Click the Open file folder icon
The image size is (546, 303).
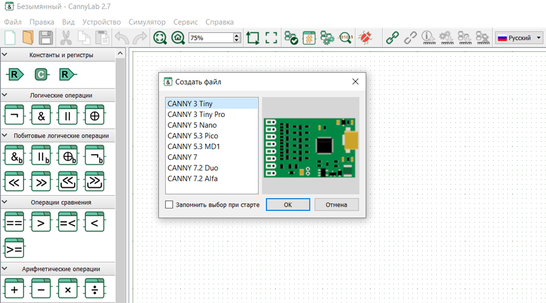28,38
